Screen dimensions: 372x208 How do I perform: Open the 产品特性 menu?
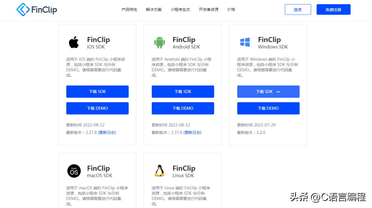click(x=129, y=10)
